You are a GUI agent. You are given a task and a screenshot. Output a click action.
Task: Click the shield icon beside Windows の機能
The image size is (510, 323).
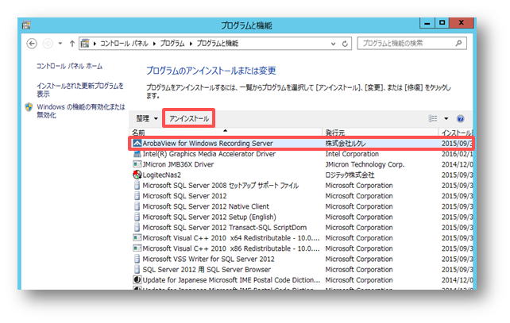tap(29, 107)
